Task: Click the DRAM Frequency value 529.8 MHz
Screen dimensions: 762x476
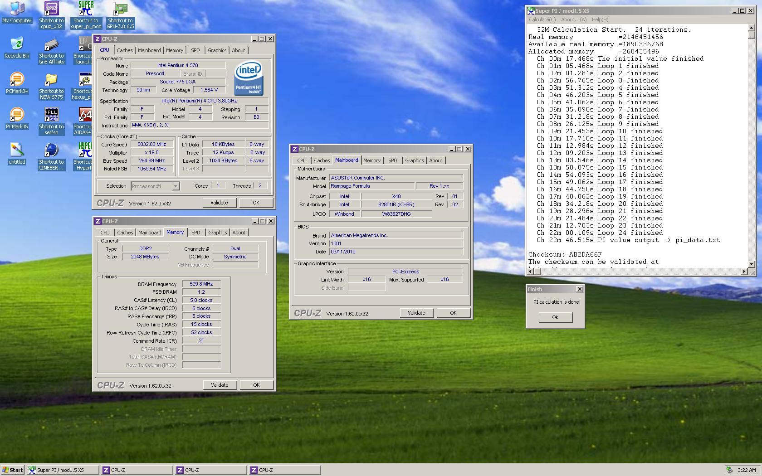Action: [201, 284]
